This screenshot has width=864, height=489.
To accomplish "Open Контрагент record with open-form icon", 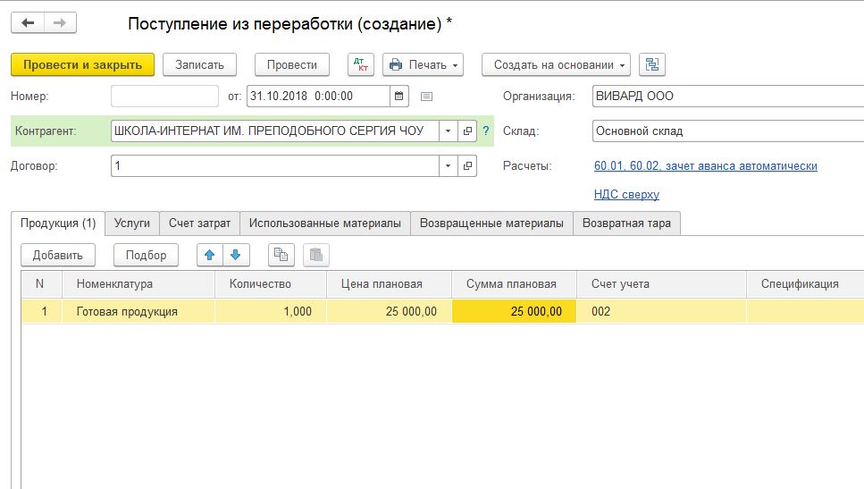I will click(x=467, y=131).
